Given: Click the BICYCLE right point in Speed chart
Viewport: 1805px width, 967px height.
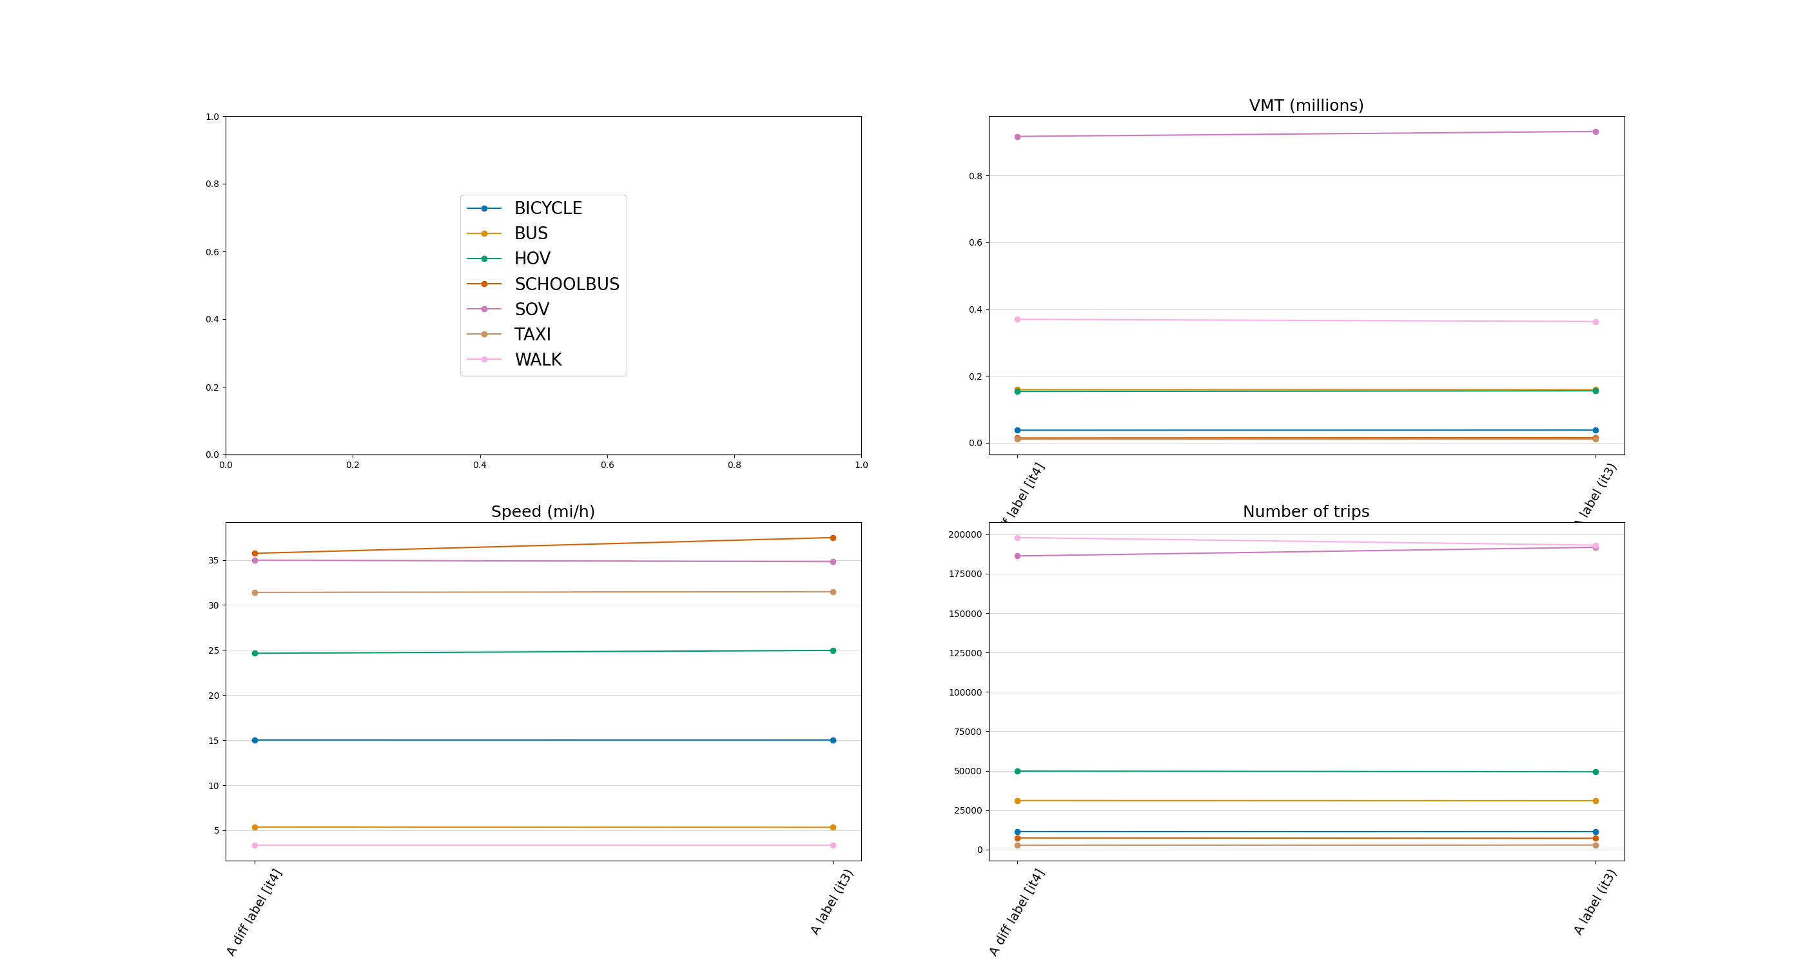Looking at the screenshot, I should click(833, 741).
